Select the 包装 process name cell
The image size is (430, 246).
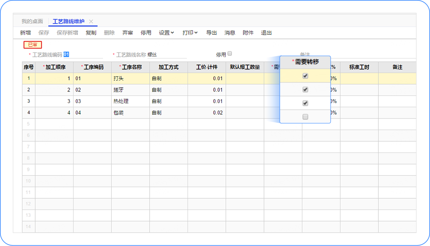(131, 113)
